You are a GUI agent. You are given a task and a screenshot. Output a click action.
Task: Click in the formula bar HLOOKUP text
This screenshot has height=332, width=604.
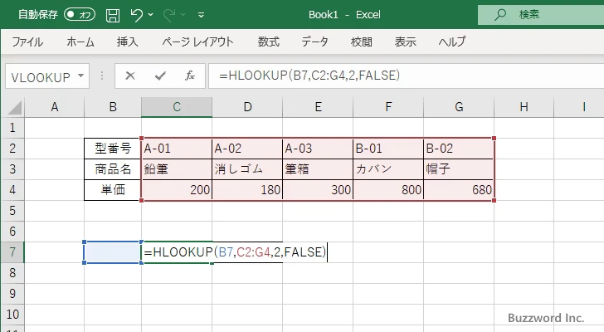click(309, 76)
